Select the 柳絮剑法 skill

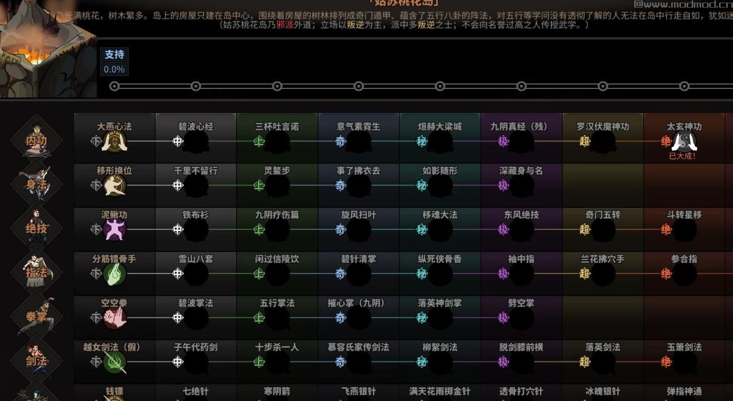pos(440,362)
